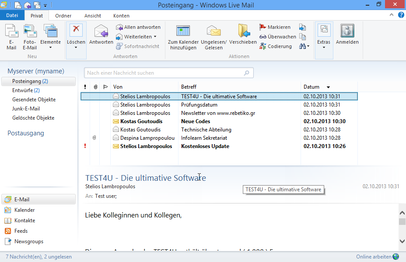The height and width of the screenshot is (262, 406).
Task: Open the Elemente dropdown button
Action: [x=50, y=37]
